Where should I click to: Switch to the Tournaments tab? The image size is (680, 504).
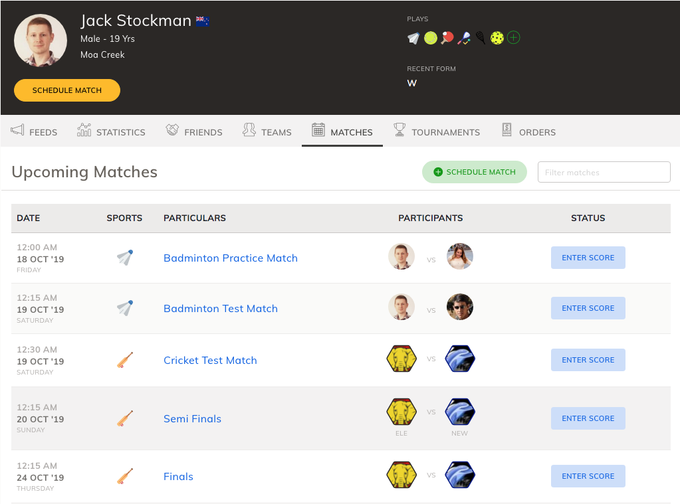point(437,131)
